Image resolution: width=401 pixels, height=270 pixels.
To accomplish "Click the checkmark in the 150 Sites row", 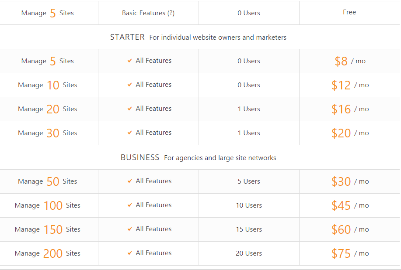I will click(x=130, y=229).
